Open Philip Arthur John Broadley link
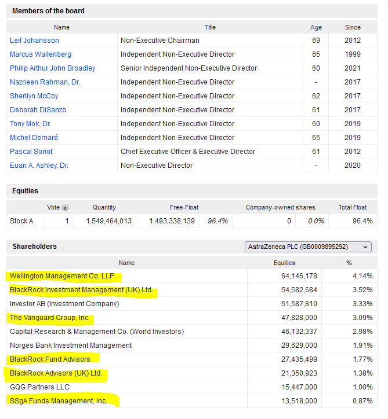Image resolution: width=388 pixels, height=419 pixels. coord(52,68)
